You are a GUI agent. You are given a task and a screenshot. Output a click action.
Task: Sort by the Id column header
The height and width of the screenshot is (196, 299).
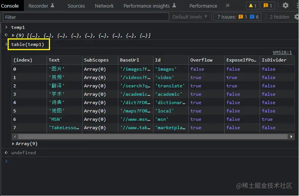point(171,60)
